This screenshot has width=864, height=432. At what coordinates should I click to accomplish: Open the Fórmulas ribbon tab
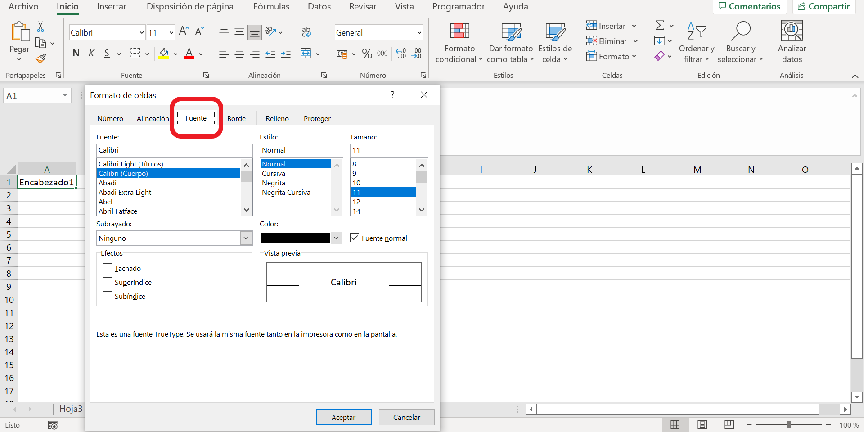(271, 7)
